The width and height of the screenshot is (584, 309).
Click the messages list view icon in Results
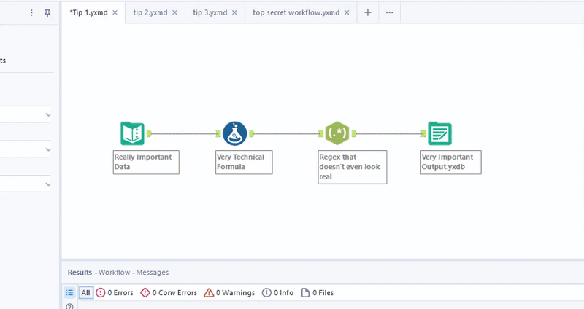(69, 293)
